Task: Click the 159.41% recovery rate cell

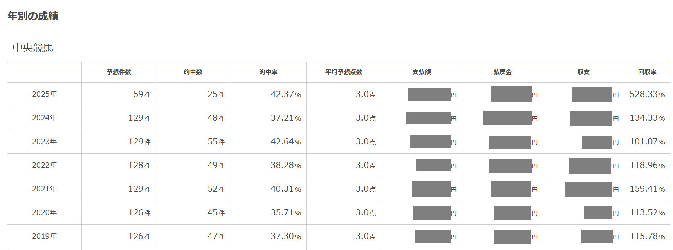Action: click(647, 189)
